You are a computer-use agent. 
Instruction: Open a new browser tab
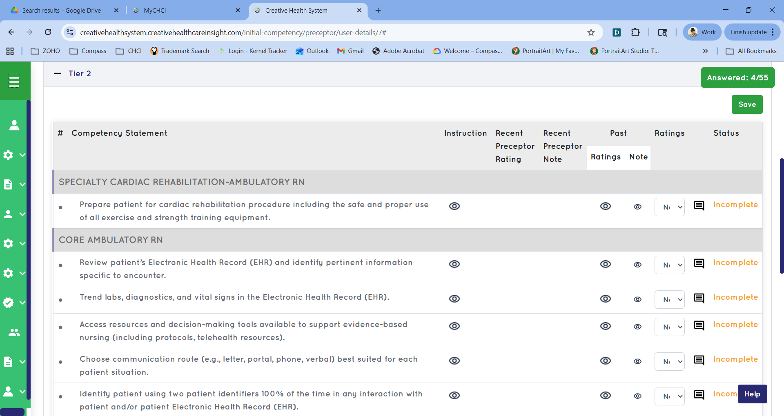coord(378,10)
